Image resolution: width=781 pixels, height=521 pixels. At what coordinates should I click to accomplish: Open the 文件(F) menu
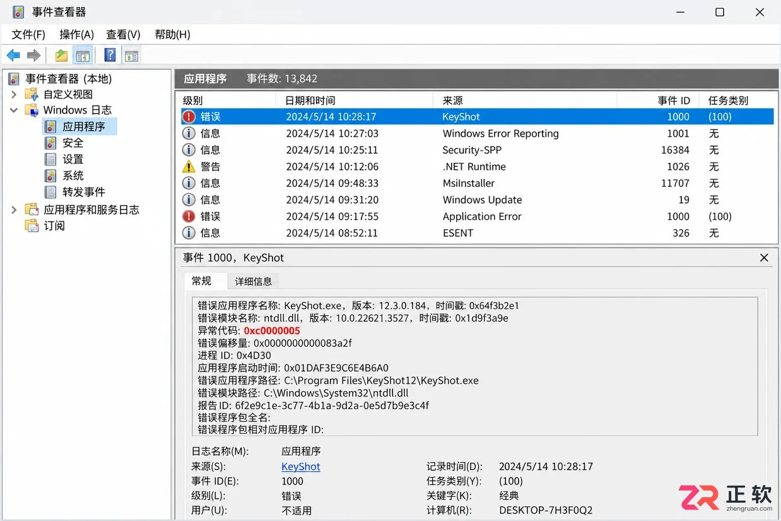(x=28, y=35)
